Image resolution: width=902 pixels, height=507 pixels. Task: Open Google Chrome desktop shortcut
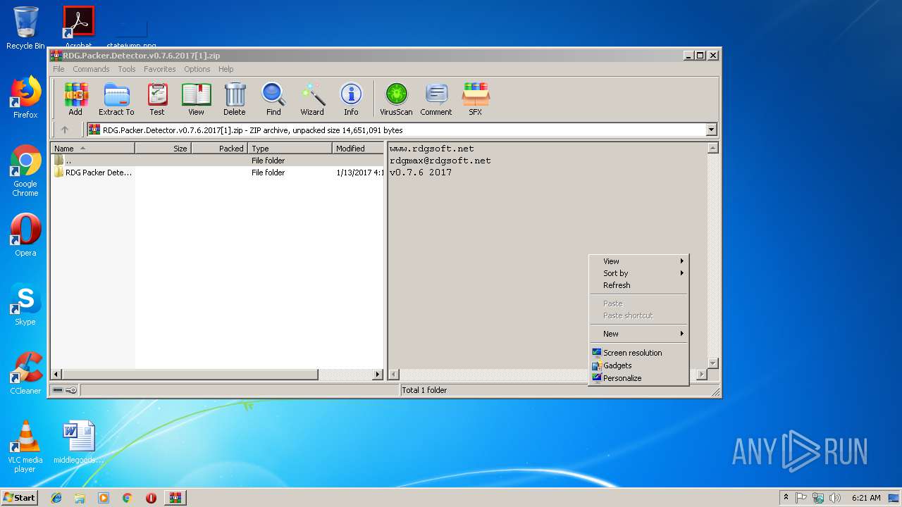(x=25, y=170)
